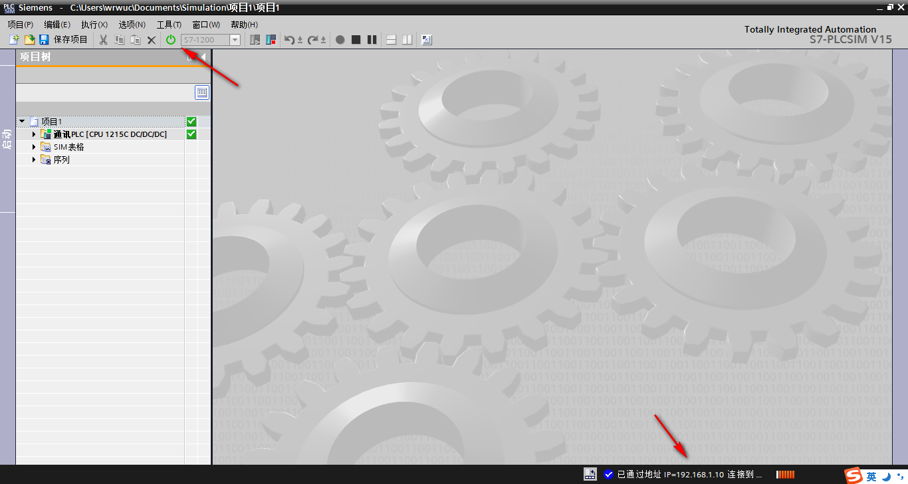The image size is (908, 484).
Task: Open the Undo history dropdown arrow
Action: [x=300, y=41]
